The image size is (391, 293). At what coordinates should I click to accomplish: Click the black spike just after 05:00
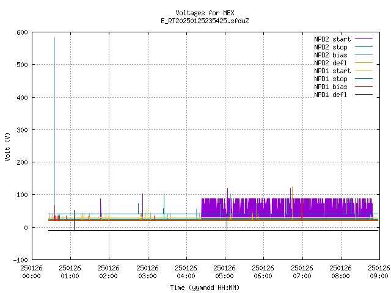point(227,220)
